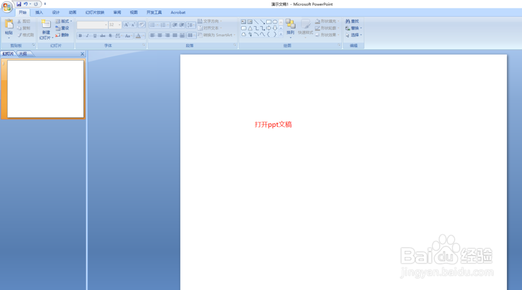The height and width of the screenshot is (290, 522).
Task: Select the oval shape
Action: pyautogui.click(x=275, y=21)
